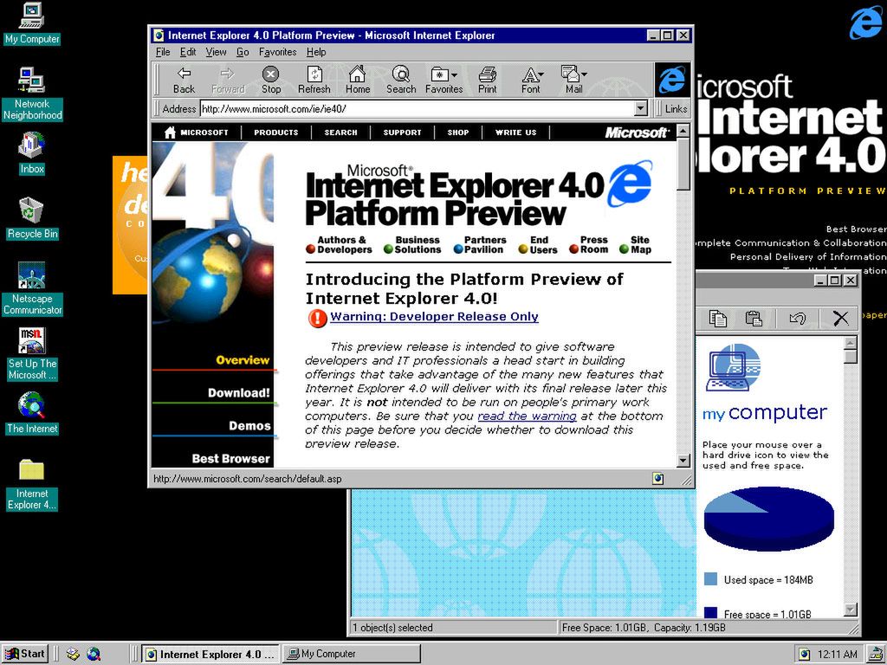Open the File menu
Image resolution: width=887 pixels, height=665 pixels.
pos(162,52)
